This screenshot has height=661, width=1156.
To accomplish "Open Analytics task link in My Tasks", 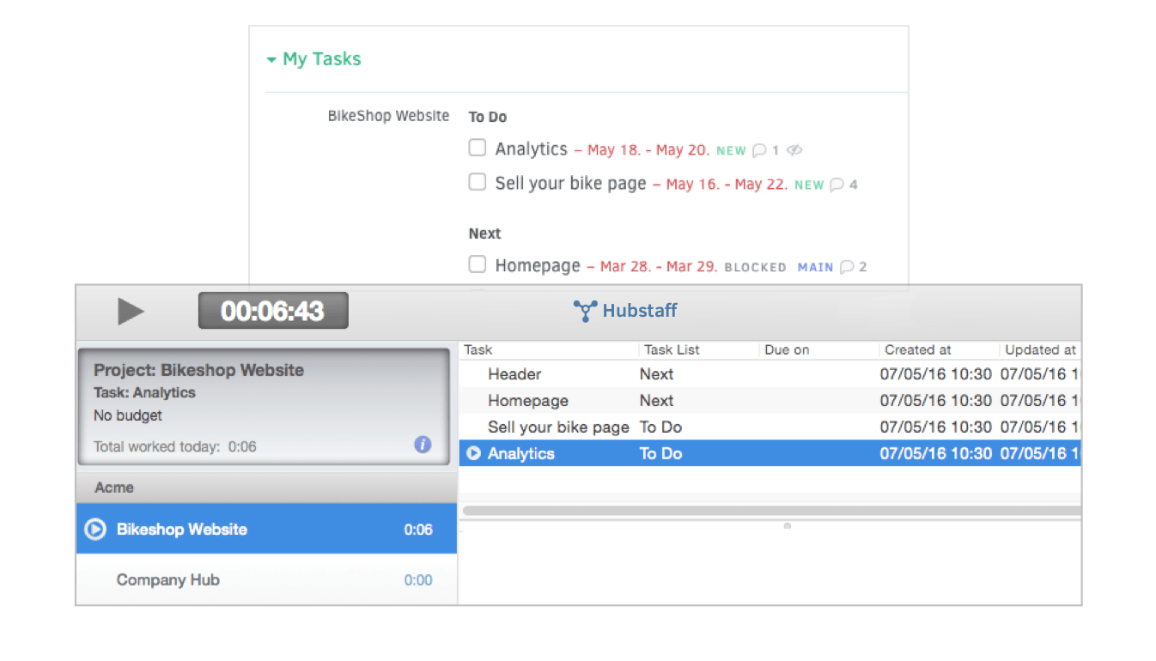I will coord(531,149).
